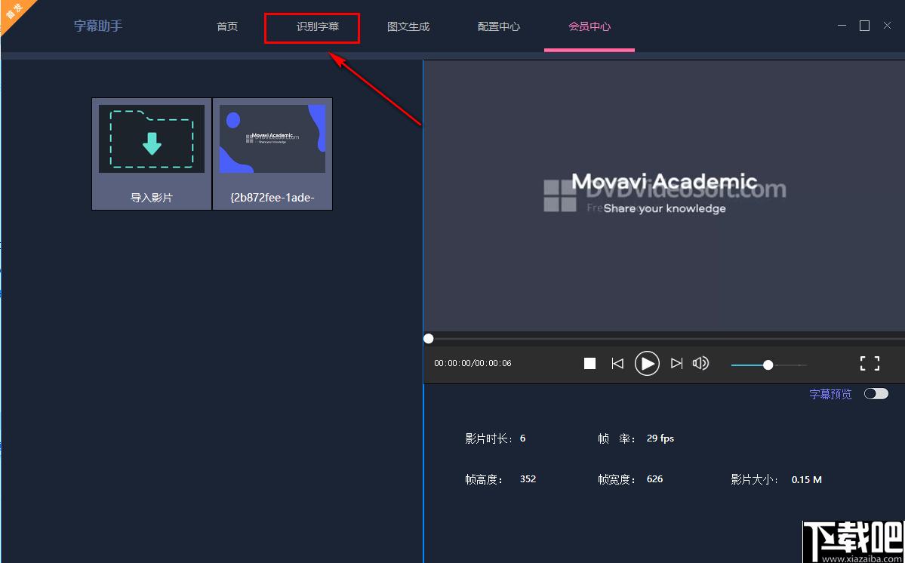Viewport: 905px width, 563px height.
Task: Enter fullscreen with the corner-brackets icon
Action: click(870, 364)
